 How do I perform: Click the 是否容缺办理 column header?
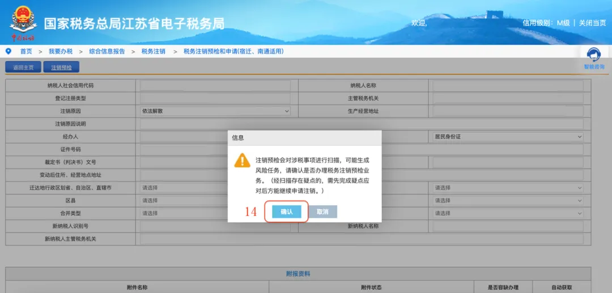503,287
